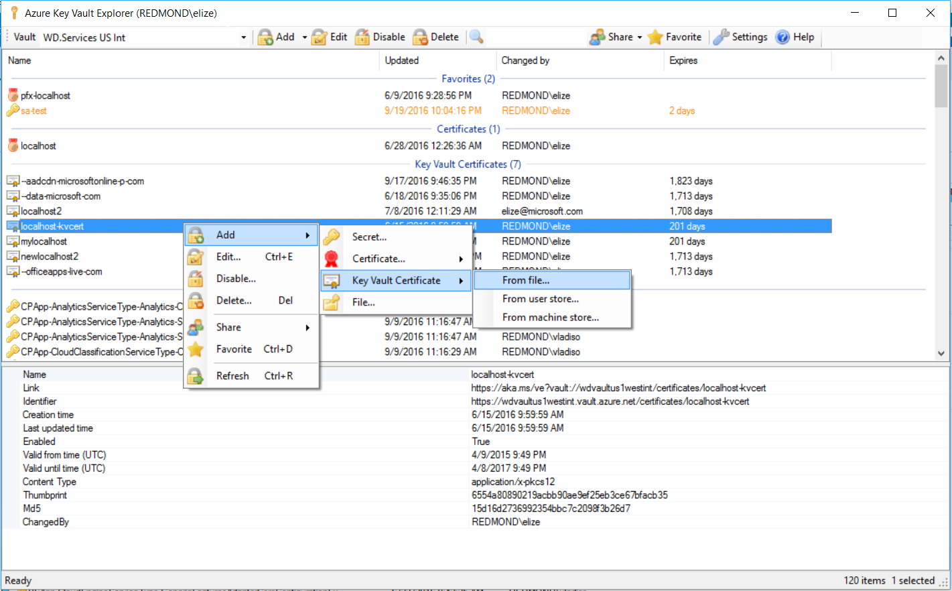Open Help from the toolbar
Screen dimensions: 952x591
click(x=795, y=38)
